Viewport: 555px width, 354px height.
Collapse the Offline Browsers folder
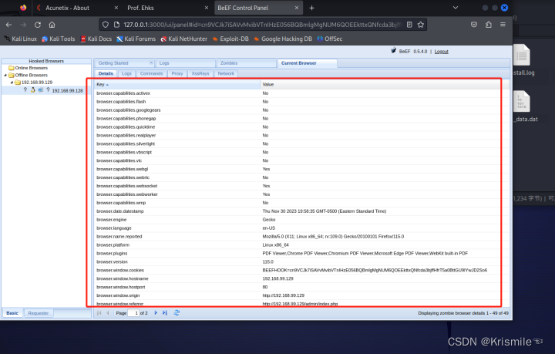coord(5,75)
